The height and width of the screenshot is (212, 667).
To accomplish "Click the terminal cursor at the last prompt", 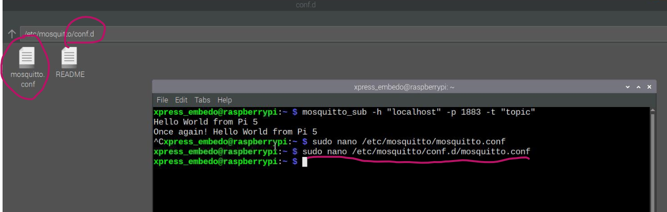I will coord(304,162).
